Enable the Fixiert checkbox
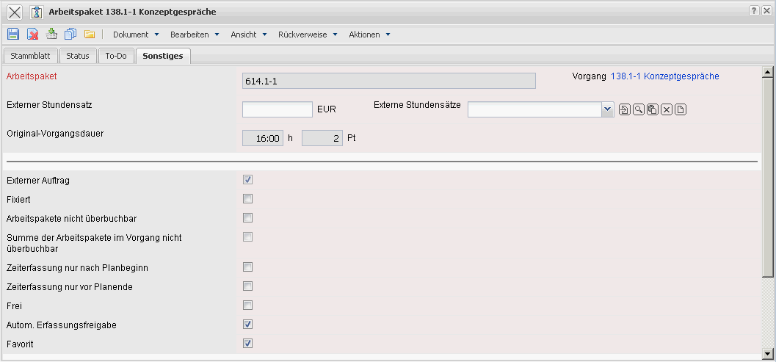Image resolution: width=776 pixels, height=362 pixels. 248,199
